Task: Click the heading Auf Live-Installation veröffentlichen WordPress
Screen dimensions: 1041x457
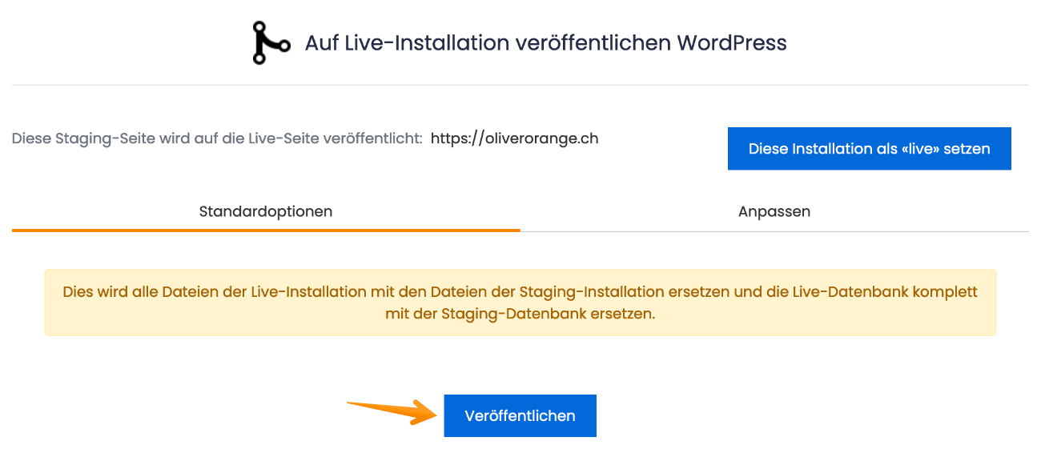Action: [545, 42]
